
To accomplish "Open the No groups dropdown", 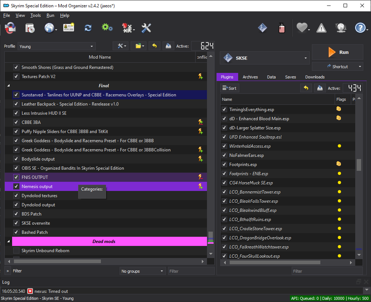I will pyautogui.click(x=142, y=271).
